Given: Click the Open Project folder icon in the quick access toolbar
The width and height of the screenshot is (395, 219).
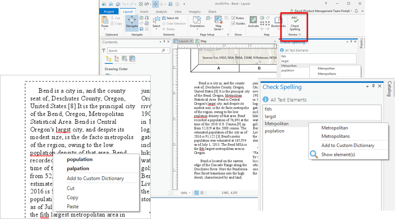Looking at the screenshot, I should coord(111,4).
